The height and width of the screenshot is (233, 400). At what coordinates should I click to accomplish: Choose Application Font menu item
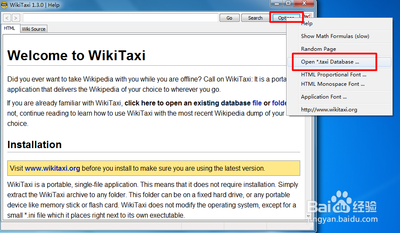[339, 97]
